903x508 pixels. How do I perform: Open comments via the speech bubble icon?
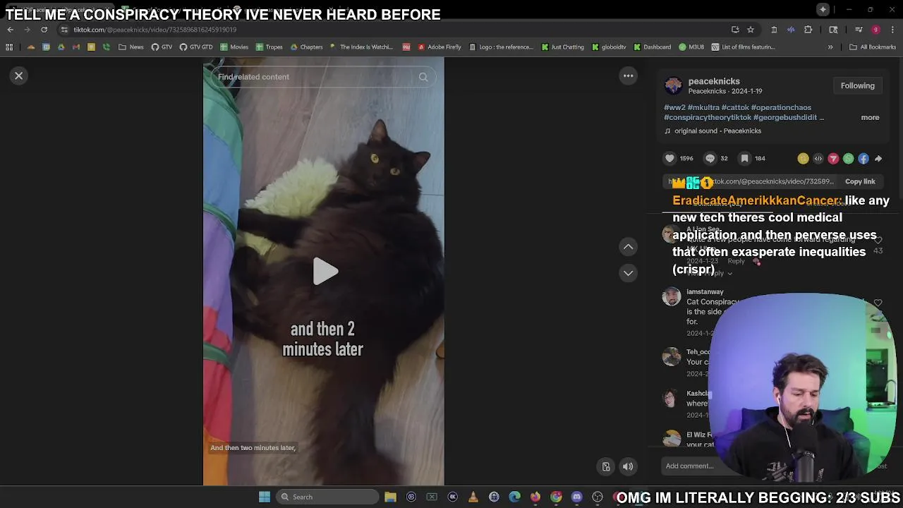click(x=710, y=159)
